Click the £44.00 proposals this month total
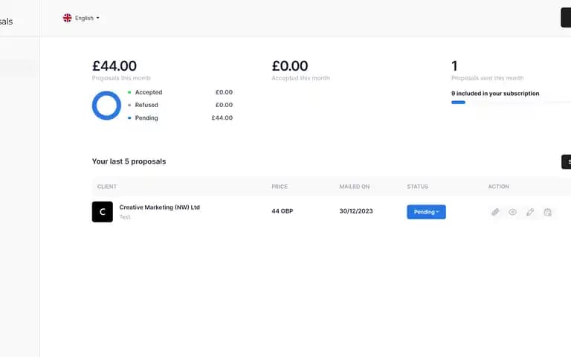 point(114,66)
